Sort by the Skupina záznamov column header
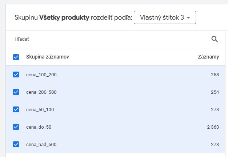The height and width of the screenshot is (157, 228). (x=48, y=57)
